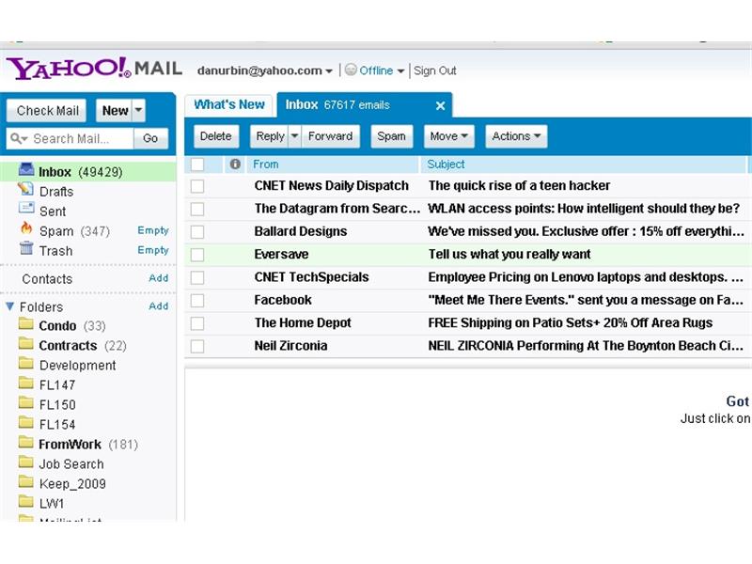Click the Yahoo! Mail logo
The image size is (752, 564).
(95, 69)
